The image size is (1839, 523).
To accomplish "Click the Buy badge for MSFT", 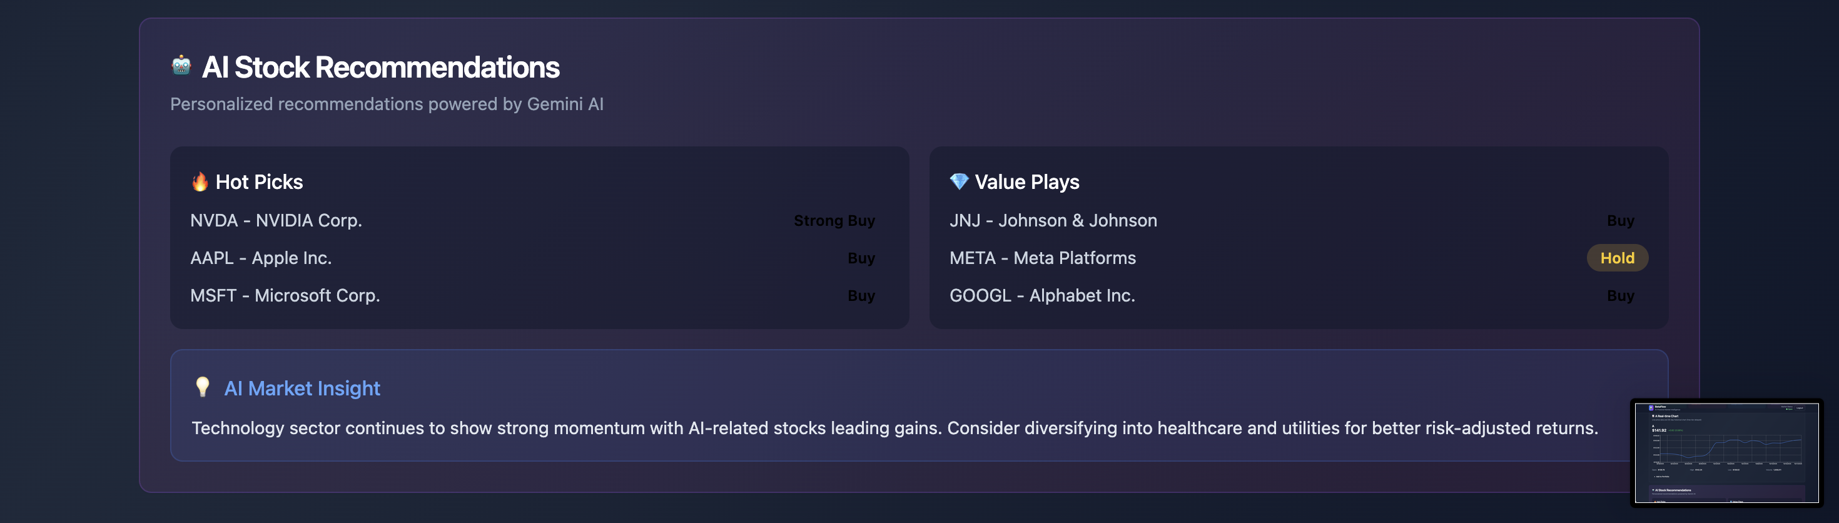I will [x=861, y=296].
